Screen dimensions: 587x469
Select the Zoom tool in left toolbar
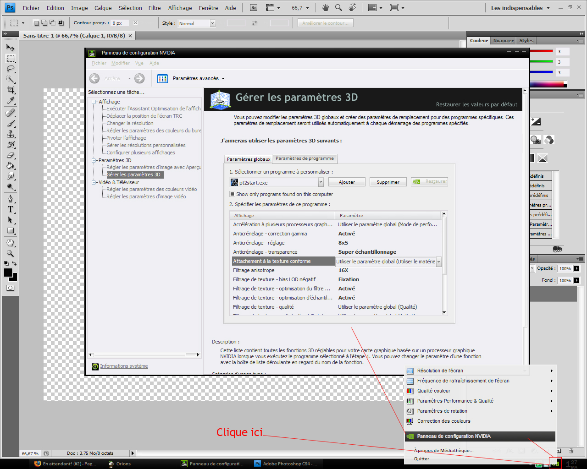point(10,253)
